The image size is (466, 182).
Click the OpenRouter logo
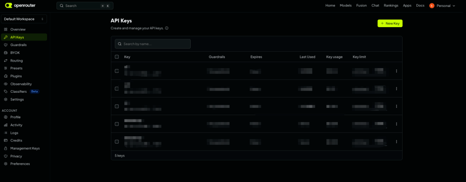pos(20,5)
